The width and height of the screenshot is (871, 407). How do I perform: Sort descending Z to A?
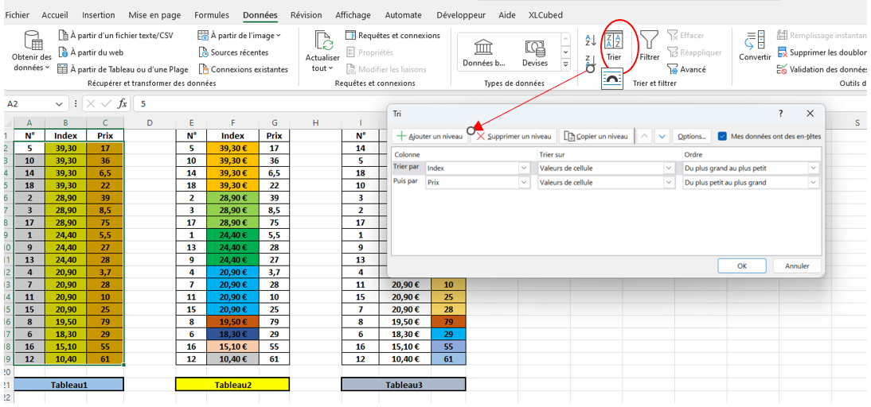591,60
